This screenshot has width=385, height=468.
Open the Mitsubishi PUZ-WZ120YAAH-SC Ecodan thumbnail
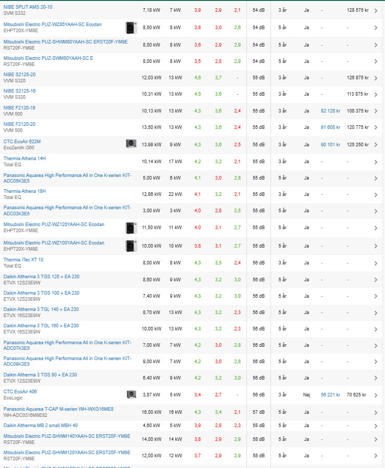(x=131, y=227)
